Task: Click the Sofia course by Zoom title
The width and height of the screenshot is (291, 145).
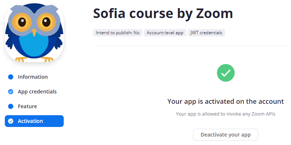Action: 163,14
